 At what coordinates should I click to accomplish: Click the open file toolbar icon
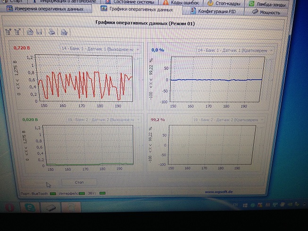pyautogui.click(x=30, y=32)
